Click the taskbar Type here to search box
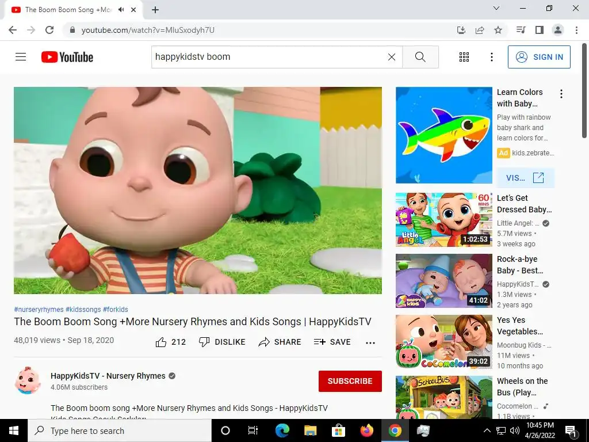 120,430
